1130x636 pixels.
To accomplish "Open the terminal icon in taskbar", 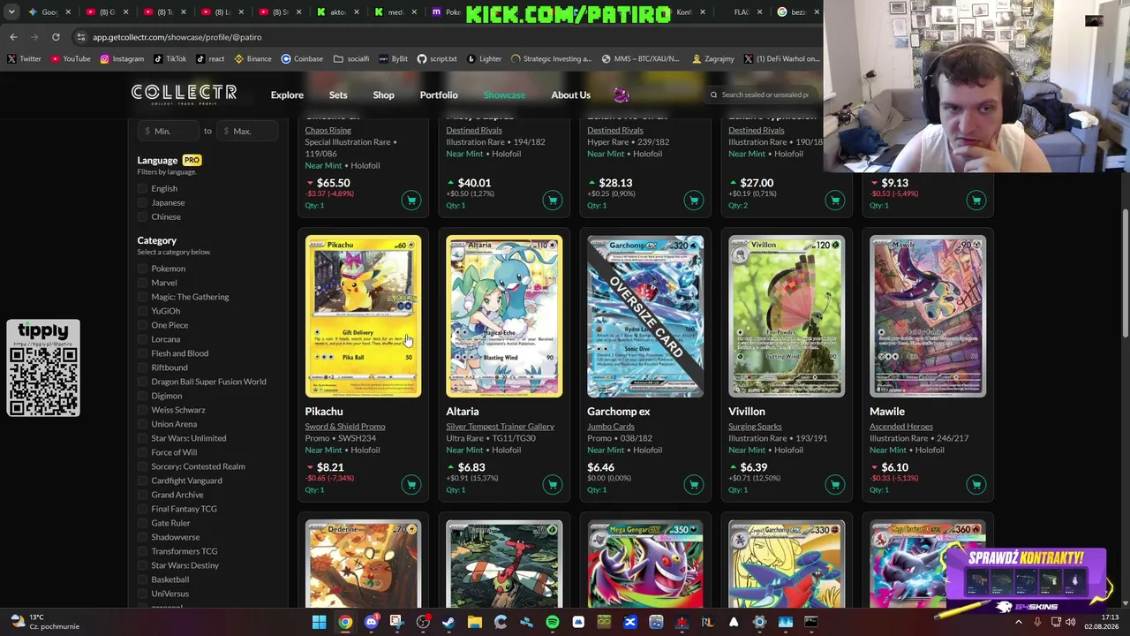I will (x=810, y=622).
